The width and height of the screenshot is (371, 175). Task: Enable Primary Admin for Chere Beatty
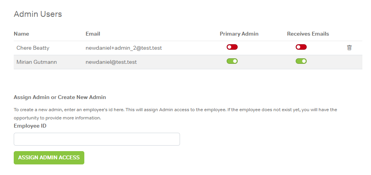(232, 47)
